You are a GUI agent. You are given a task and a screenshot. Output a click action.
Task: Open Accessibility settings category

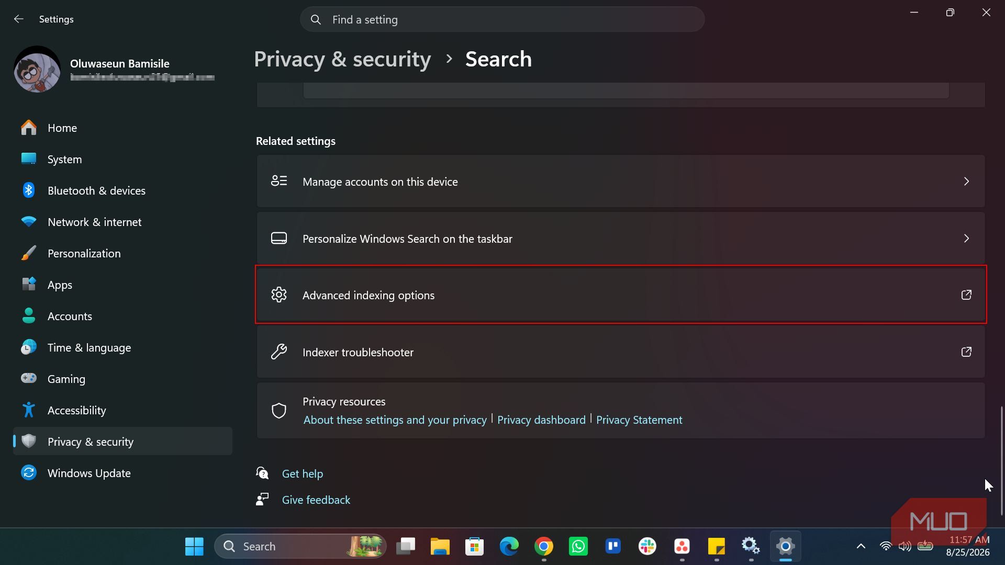click(x=122, y=411)
